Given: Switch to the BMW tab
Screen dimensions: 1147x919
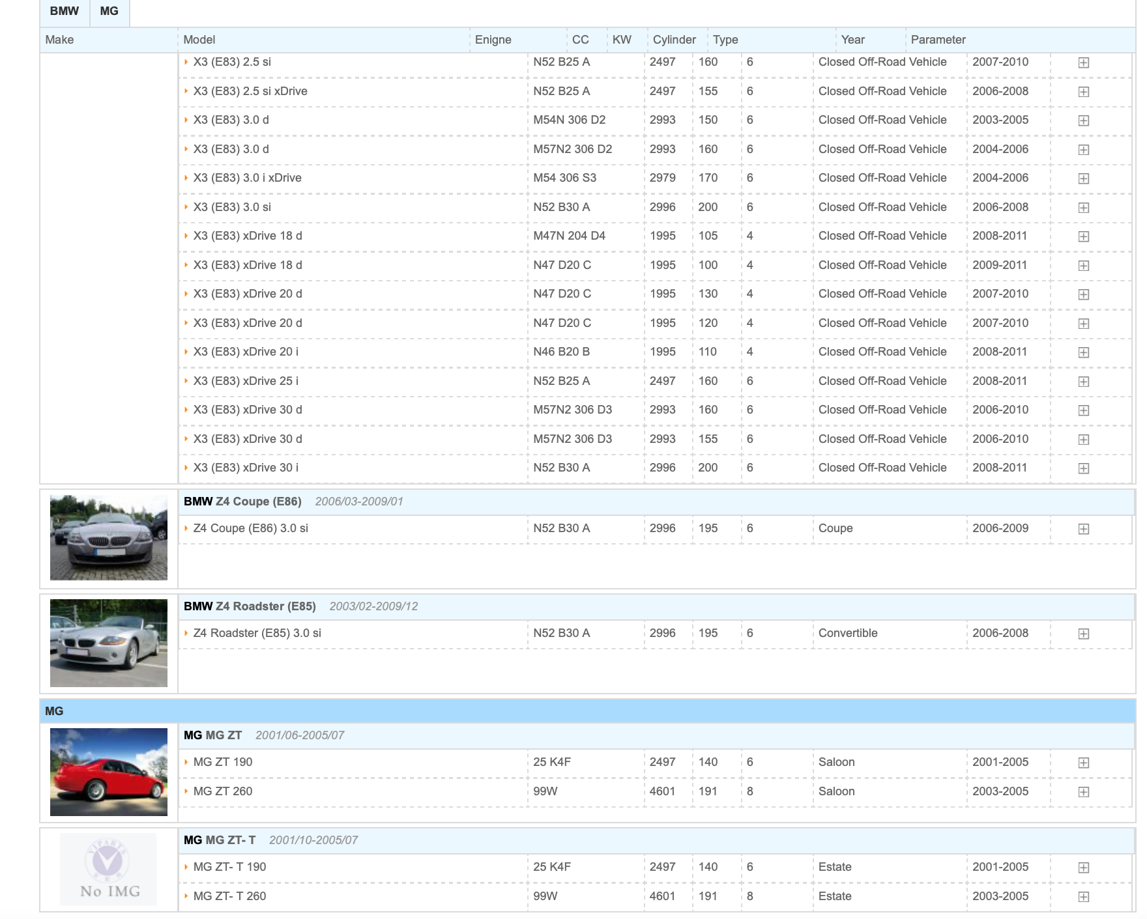Looking at the screenshot, I should pos(64,12).
